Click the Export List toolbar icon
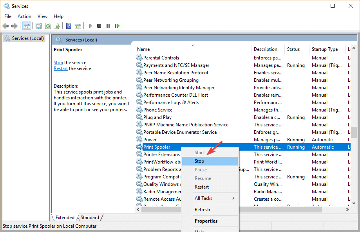The image size is (360, 232). coord(57,26)
